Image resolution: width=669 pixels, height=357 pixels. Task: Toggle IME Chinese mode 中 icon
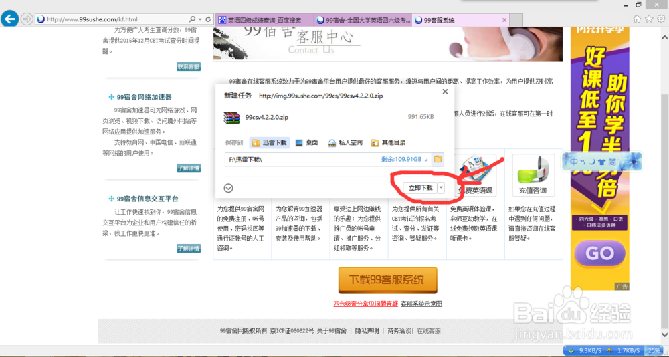(x=573, y=162)
